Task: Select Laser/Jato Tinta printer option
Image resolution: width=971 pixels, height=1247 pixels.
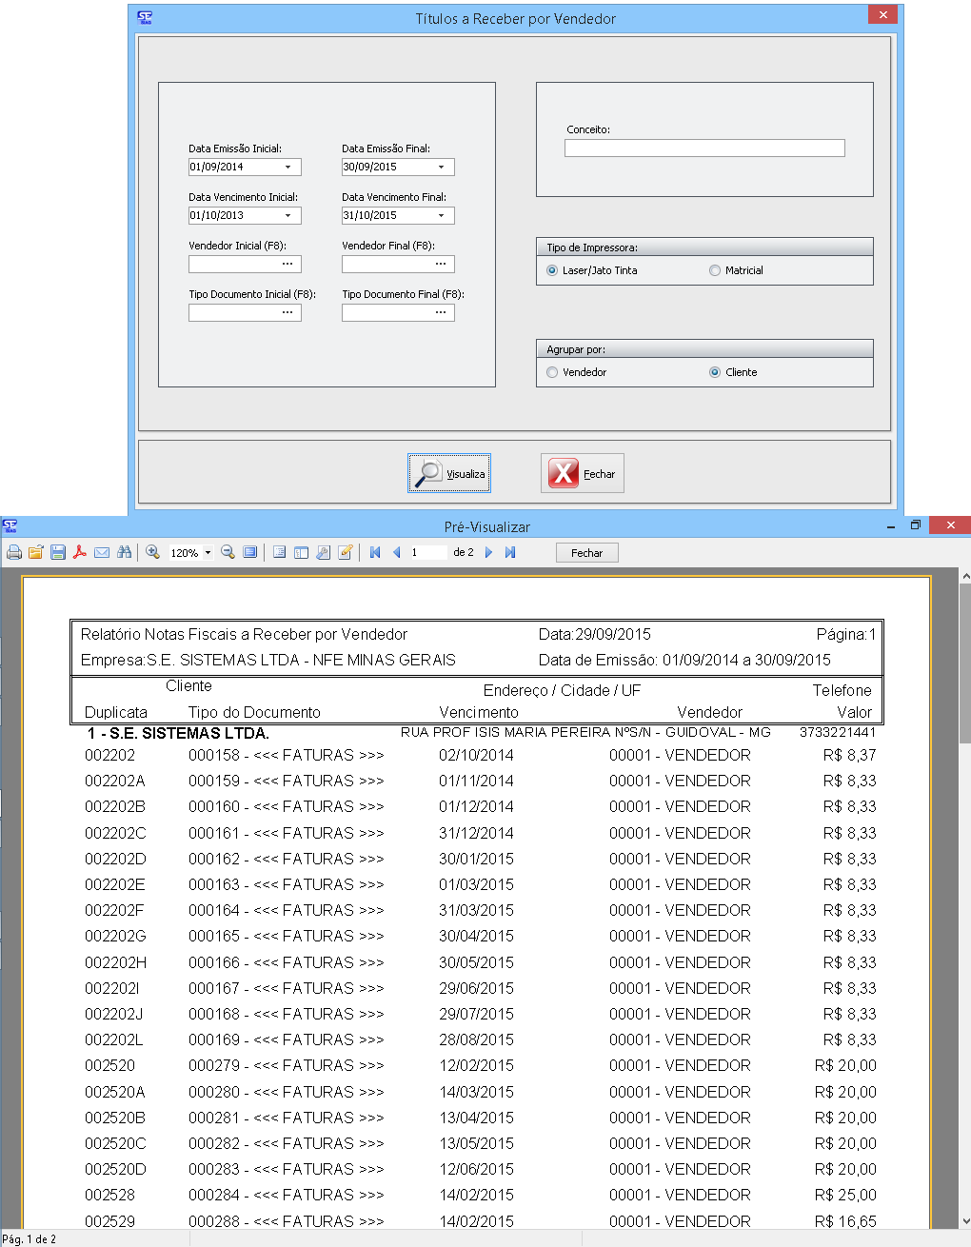Action: 552,270
